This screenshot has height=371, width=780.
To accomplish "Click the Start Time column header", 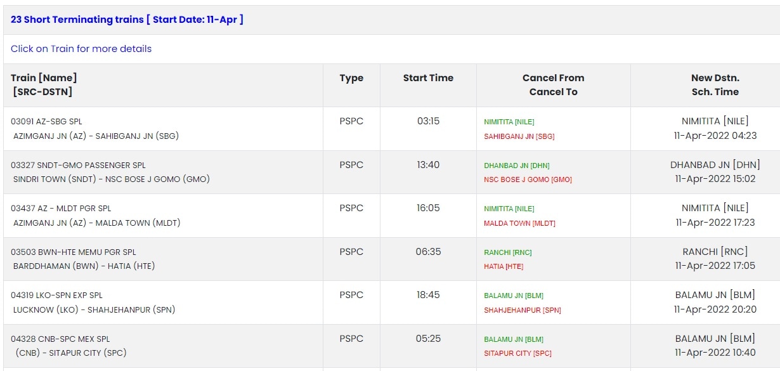I will tap(428, 78).
